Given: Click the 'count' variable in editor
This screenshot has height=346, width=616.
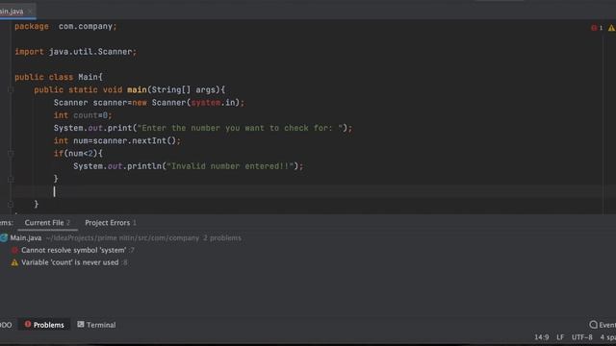Looking at the screenshot, I should [86, 115].
